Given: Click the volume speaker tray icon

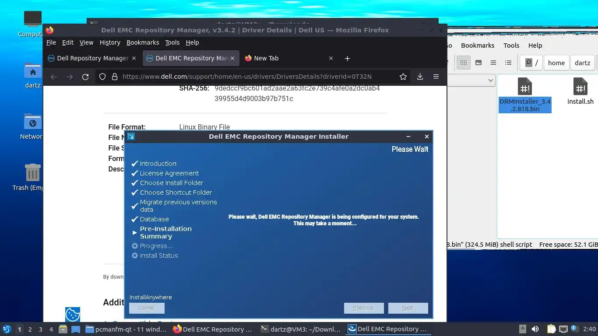Looking at the screenshot, I should pyautogui.click(x=535, y=329).
